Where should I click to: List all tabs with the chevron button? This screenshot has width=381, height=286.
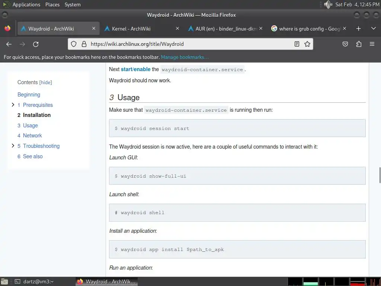point(374,28)
